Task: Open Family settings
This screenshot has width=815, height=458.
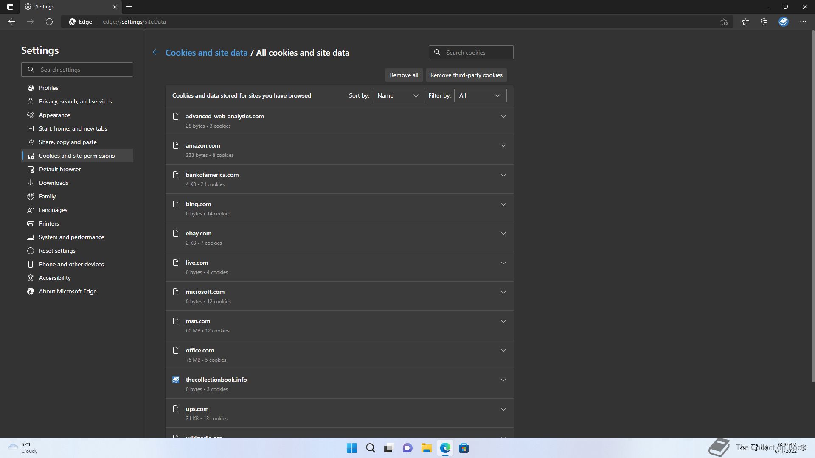Action: 77,196
